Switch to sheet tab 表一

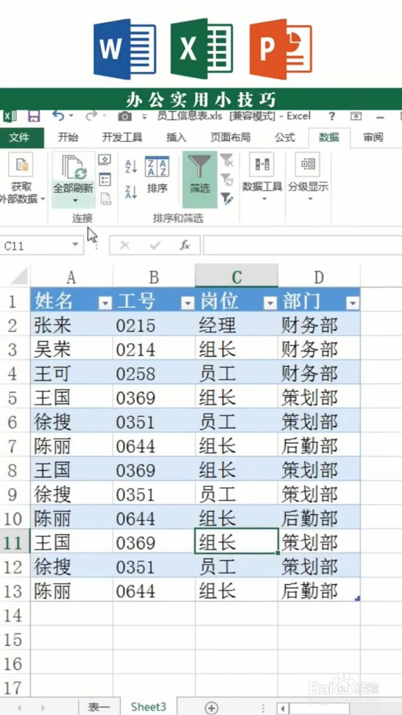coord(98,707)
